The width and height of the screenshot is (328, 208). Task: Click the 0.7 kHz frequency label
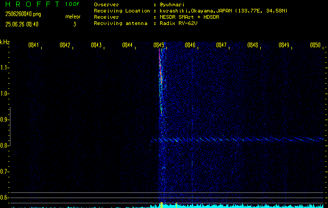[4, 172]
